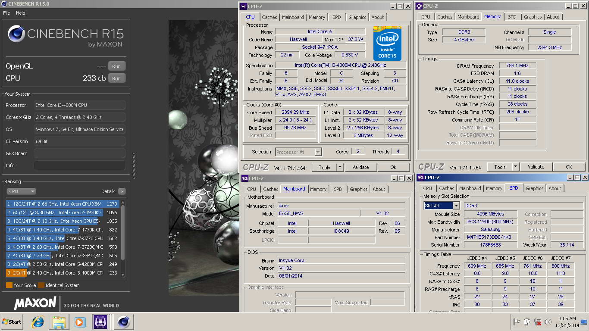Click the Action Center flag tray icon

point(517,322)
